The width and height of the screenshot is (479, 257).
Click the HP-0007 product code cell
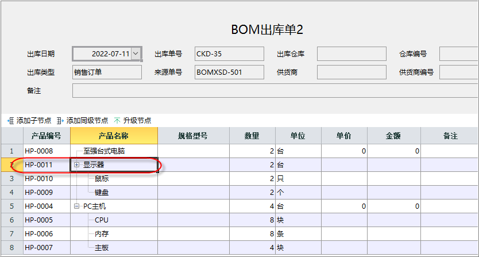click(47, 248)
